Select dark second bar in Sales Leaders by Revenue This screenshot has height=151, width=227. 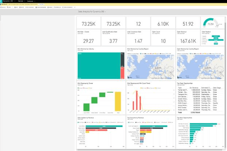pos(101,128)
